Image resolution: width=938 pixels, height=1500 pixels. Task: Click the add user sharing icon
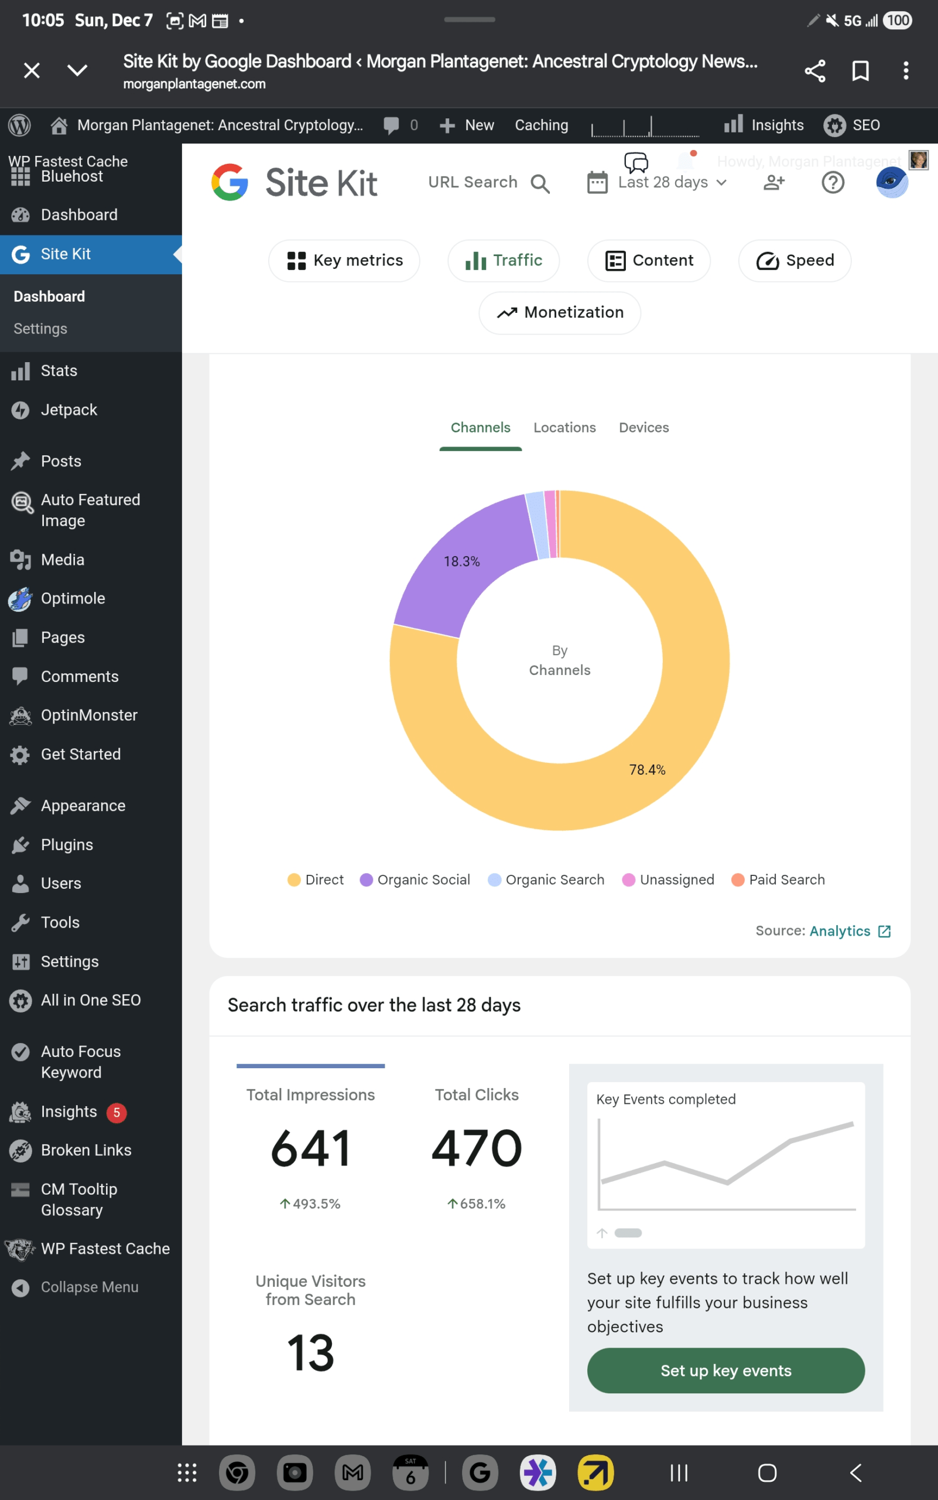coord(773,183)
